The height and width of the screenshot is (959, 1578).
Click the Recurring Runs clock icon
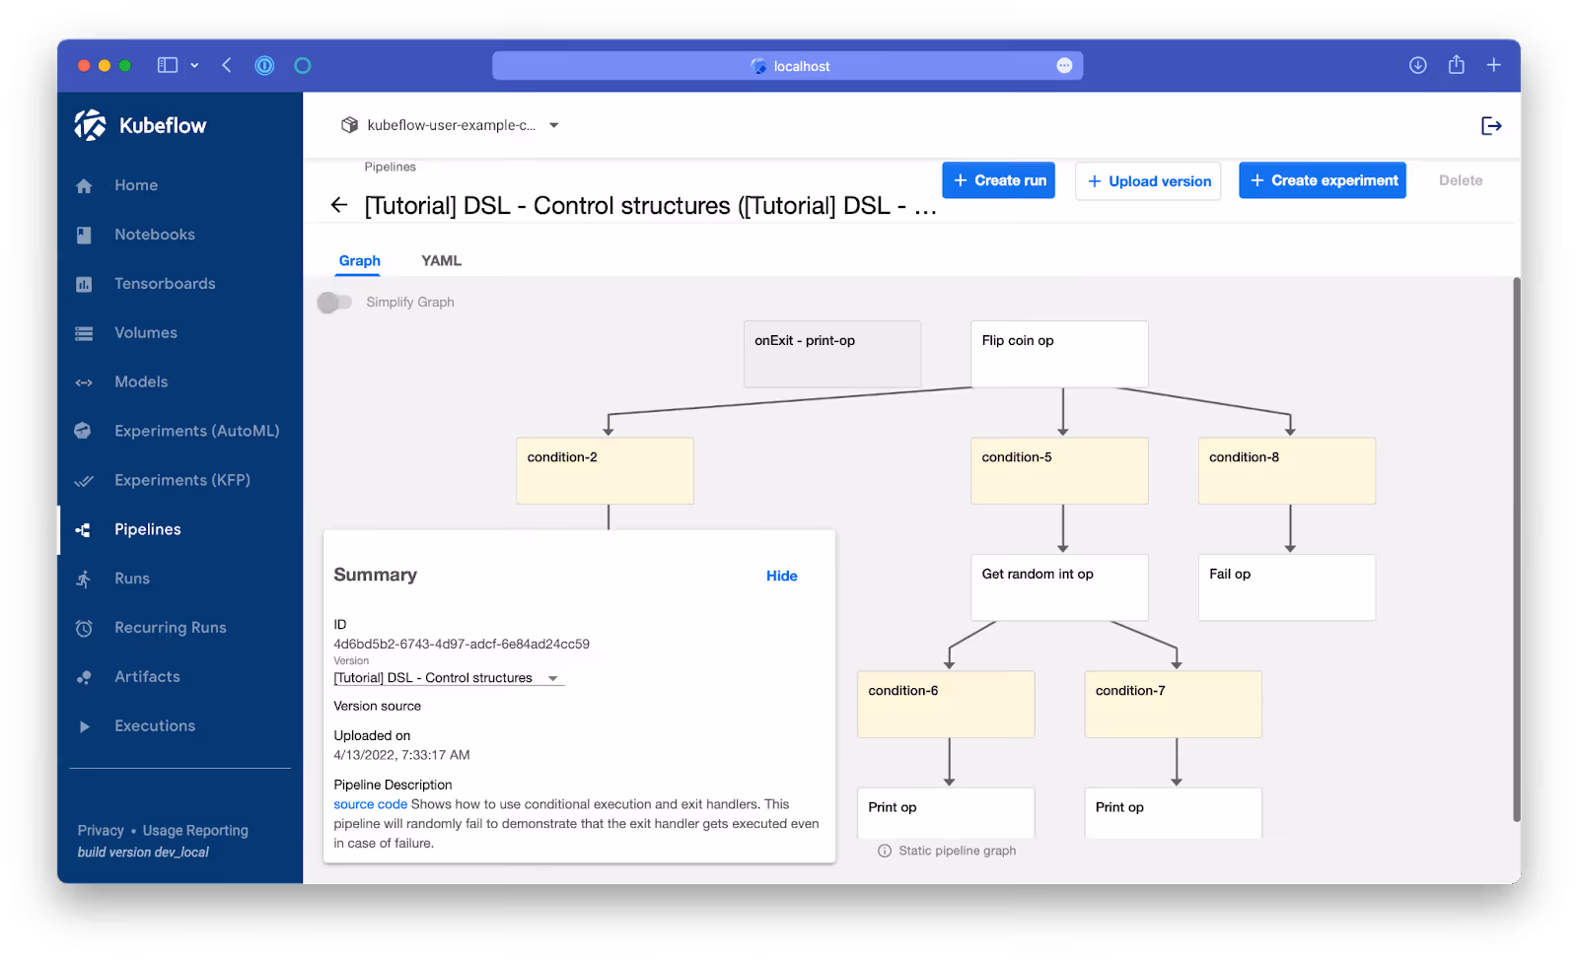[84, 628]
